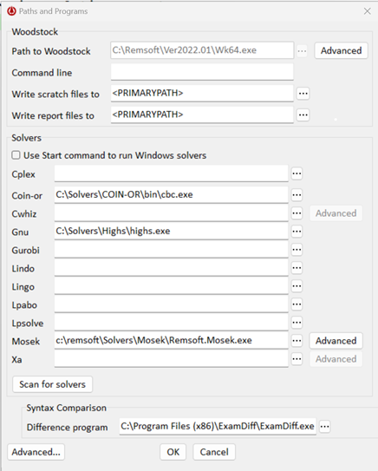Browse for Lpsolve solver path
The height and width of the screenshot is (471, 378).
click(297, 323)
